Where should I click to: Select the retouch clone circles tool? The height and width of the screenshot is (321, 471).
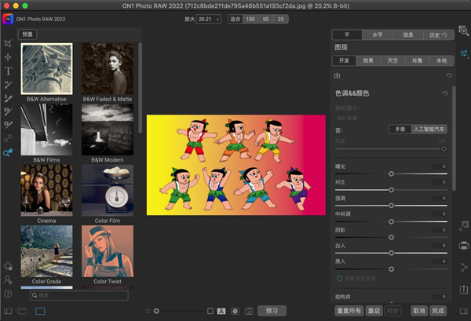(8, 138)
